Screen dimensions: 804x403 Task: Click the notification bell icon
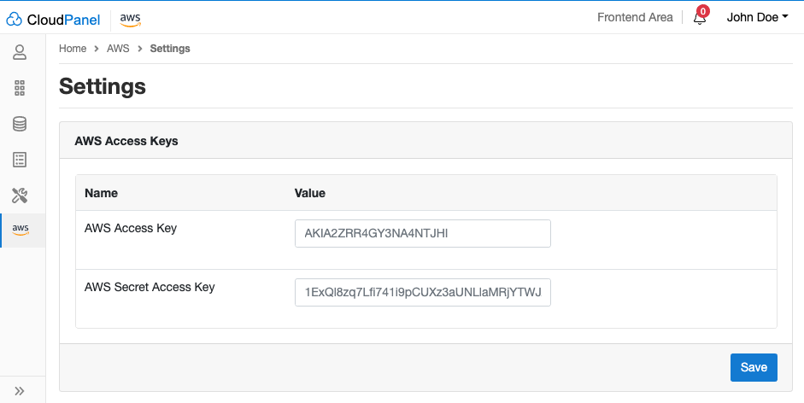click(700, 19)
